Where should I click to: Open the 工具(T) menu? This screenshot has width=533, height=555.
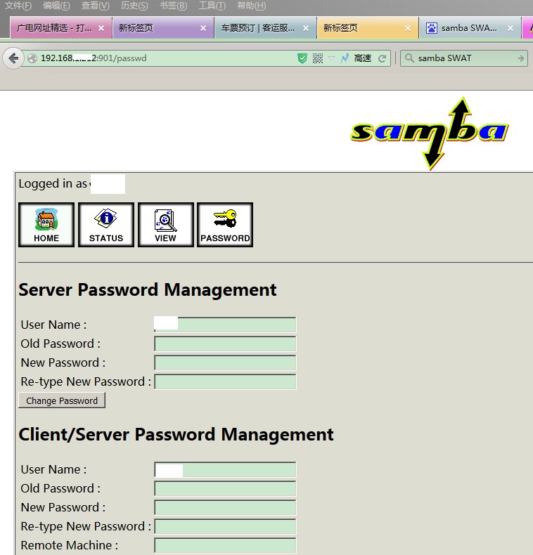(x=212, y=6)
